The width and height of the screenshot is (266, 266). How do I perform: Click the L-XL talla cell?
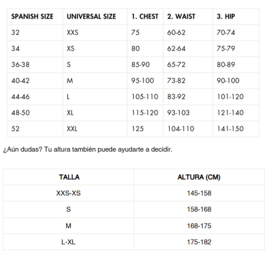(68, 242)
